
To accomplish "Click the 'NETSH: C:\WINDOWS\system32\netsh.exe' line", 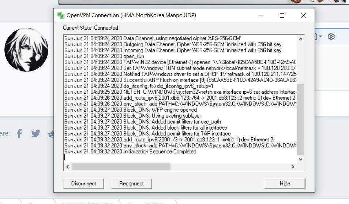I will [180, 92].
